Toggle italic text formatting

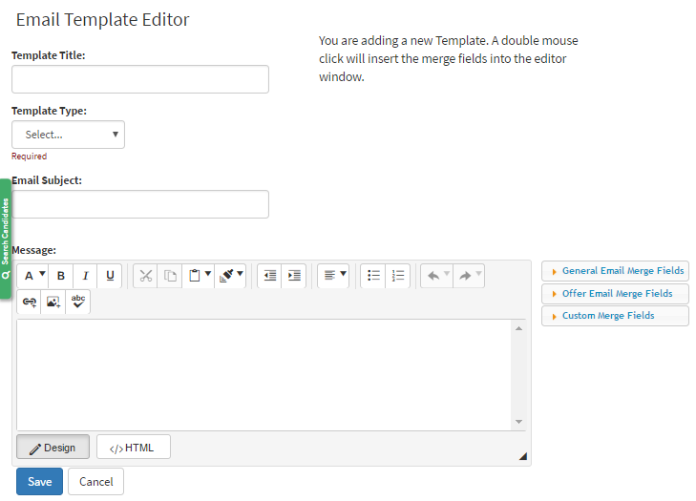click(86, 276)
